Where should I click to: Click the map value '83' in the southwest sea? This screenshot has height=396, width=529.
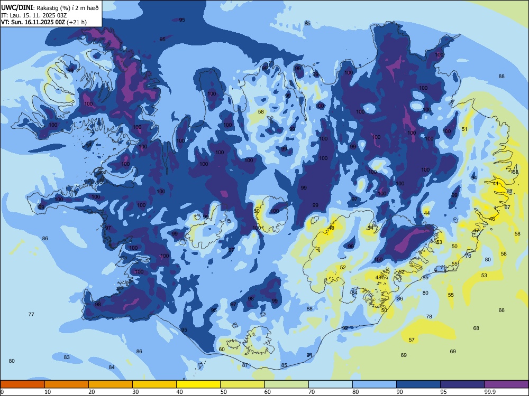67,357
